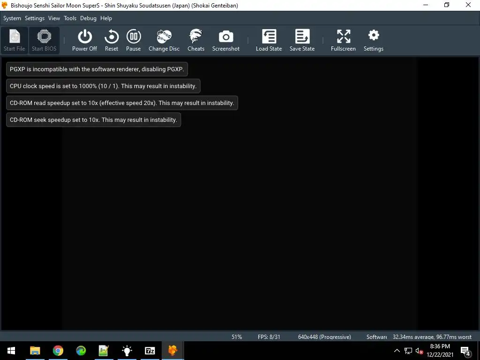The width and height of the screenshot is (480, 360).
Task: Click the DuckStation taskbar icon
Action: (x=172, y=351)
